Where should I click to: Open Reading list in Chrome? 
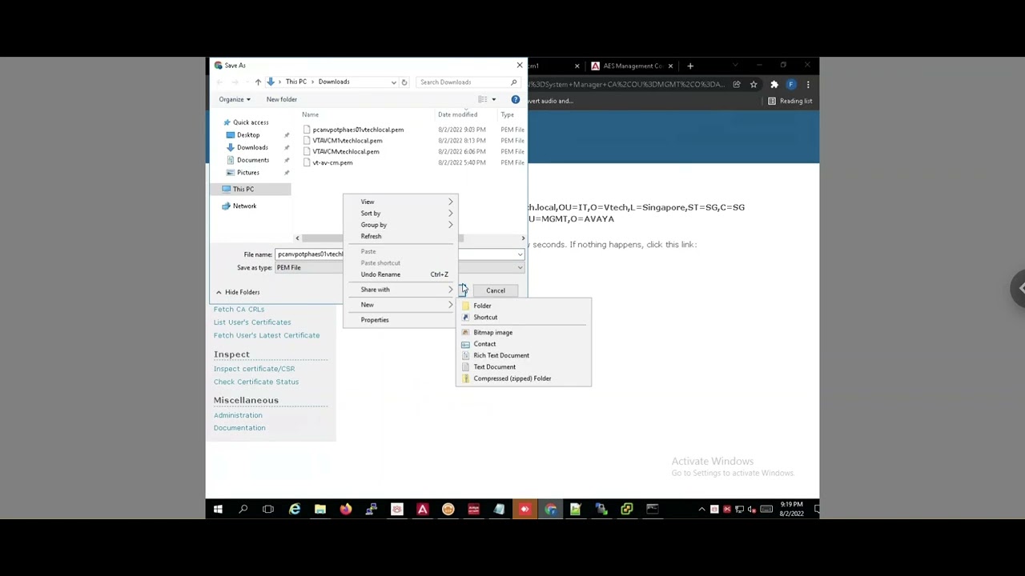point(790,101)
